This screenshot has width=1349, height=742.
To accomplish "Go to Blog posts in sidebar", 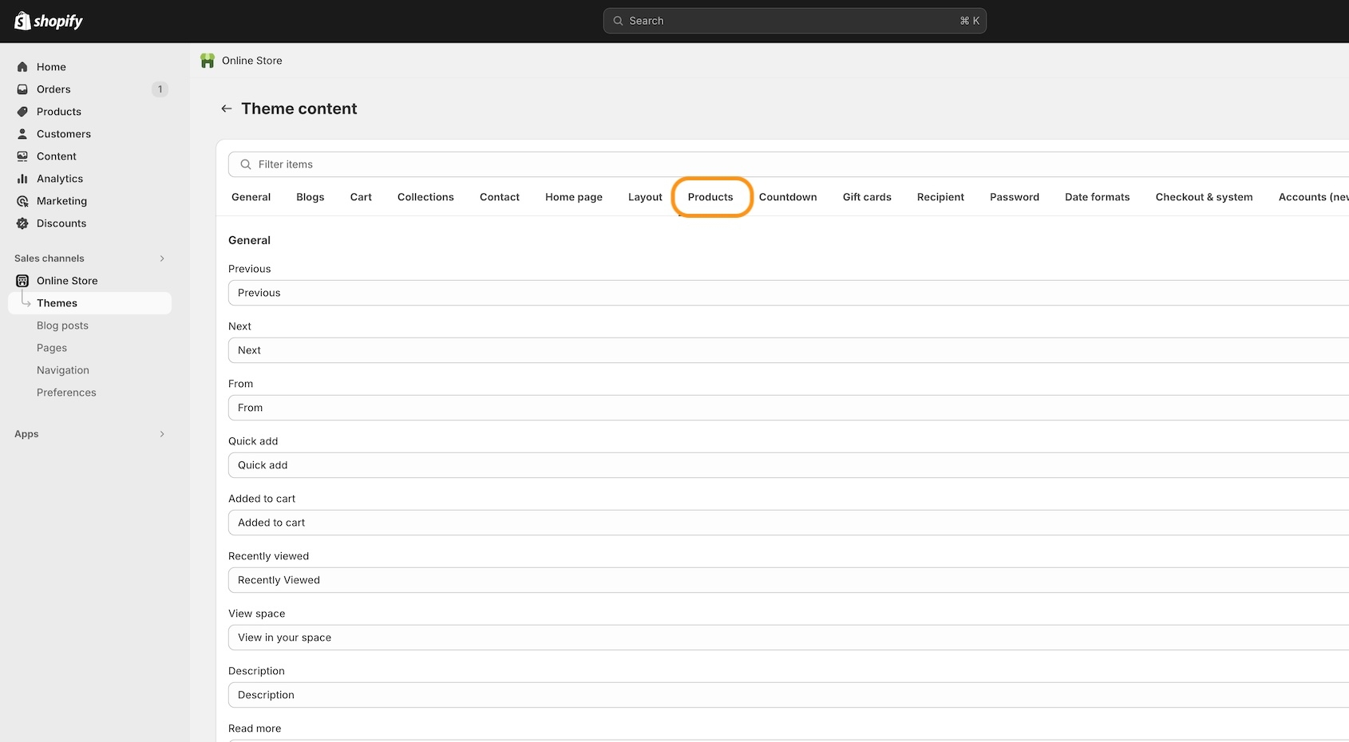I will click(x=62, y=326).
